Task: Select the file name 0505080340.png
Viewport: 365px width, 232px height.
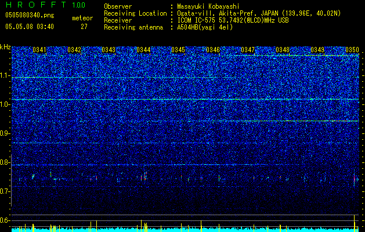Action: (30, 16)
